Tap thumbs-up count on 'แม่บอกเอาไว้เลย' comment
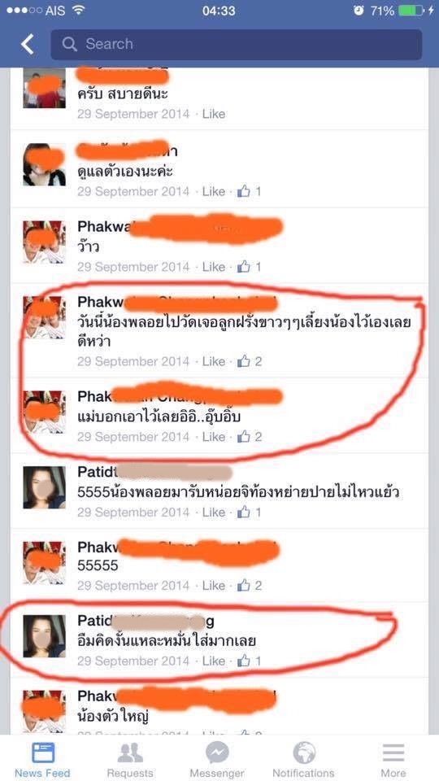This screenshot has height=781, width=439. click(x=250, y=437)
